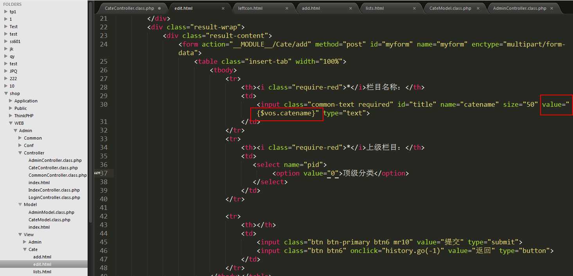Collapse the WEB folder arrow
The image size is (573, 276).
11,123
